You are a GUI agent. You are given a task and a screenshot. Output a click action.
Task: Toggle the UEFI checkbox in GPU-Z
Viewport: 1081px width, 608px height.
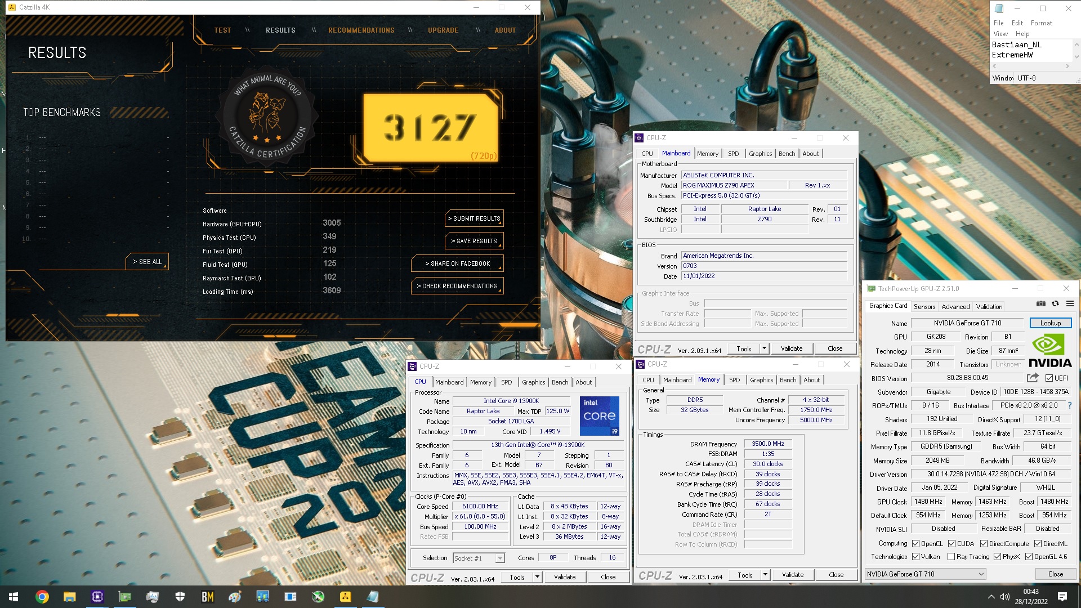[1049, 378]
